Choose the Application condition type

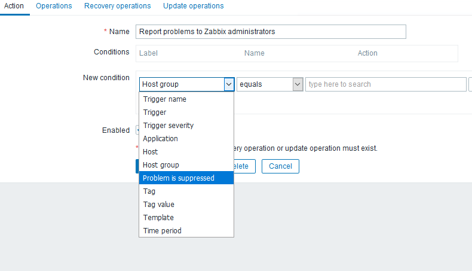161,139
